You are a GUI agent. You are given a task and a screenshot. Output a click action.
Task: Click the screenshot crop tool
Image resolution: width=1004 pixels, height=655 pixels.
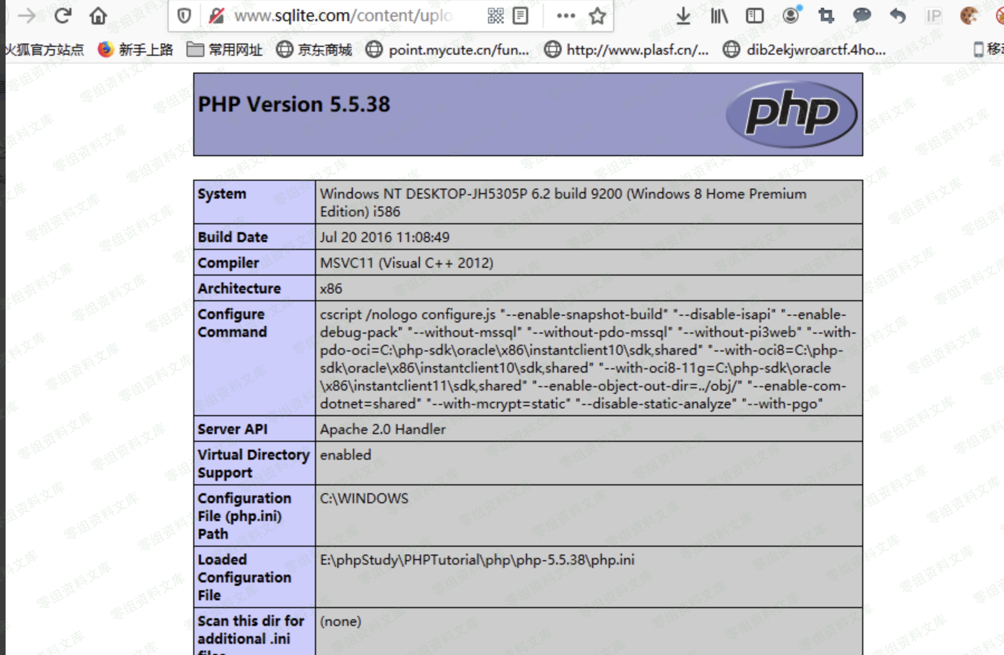(x=826, y=16)
